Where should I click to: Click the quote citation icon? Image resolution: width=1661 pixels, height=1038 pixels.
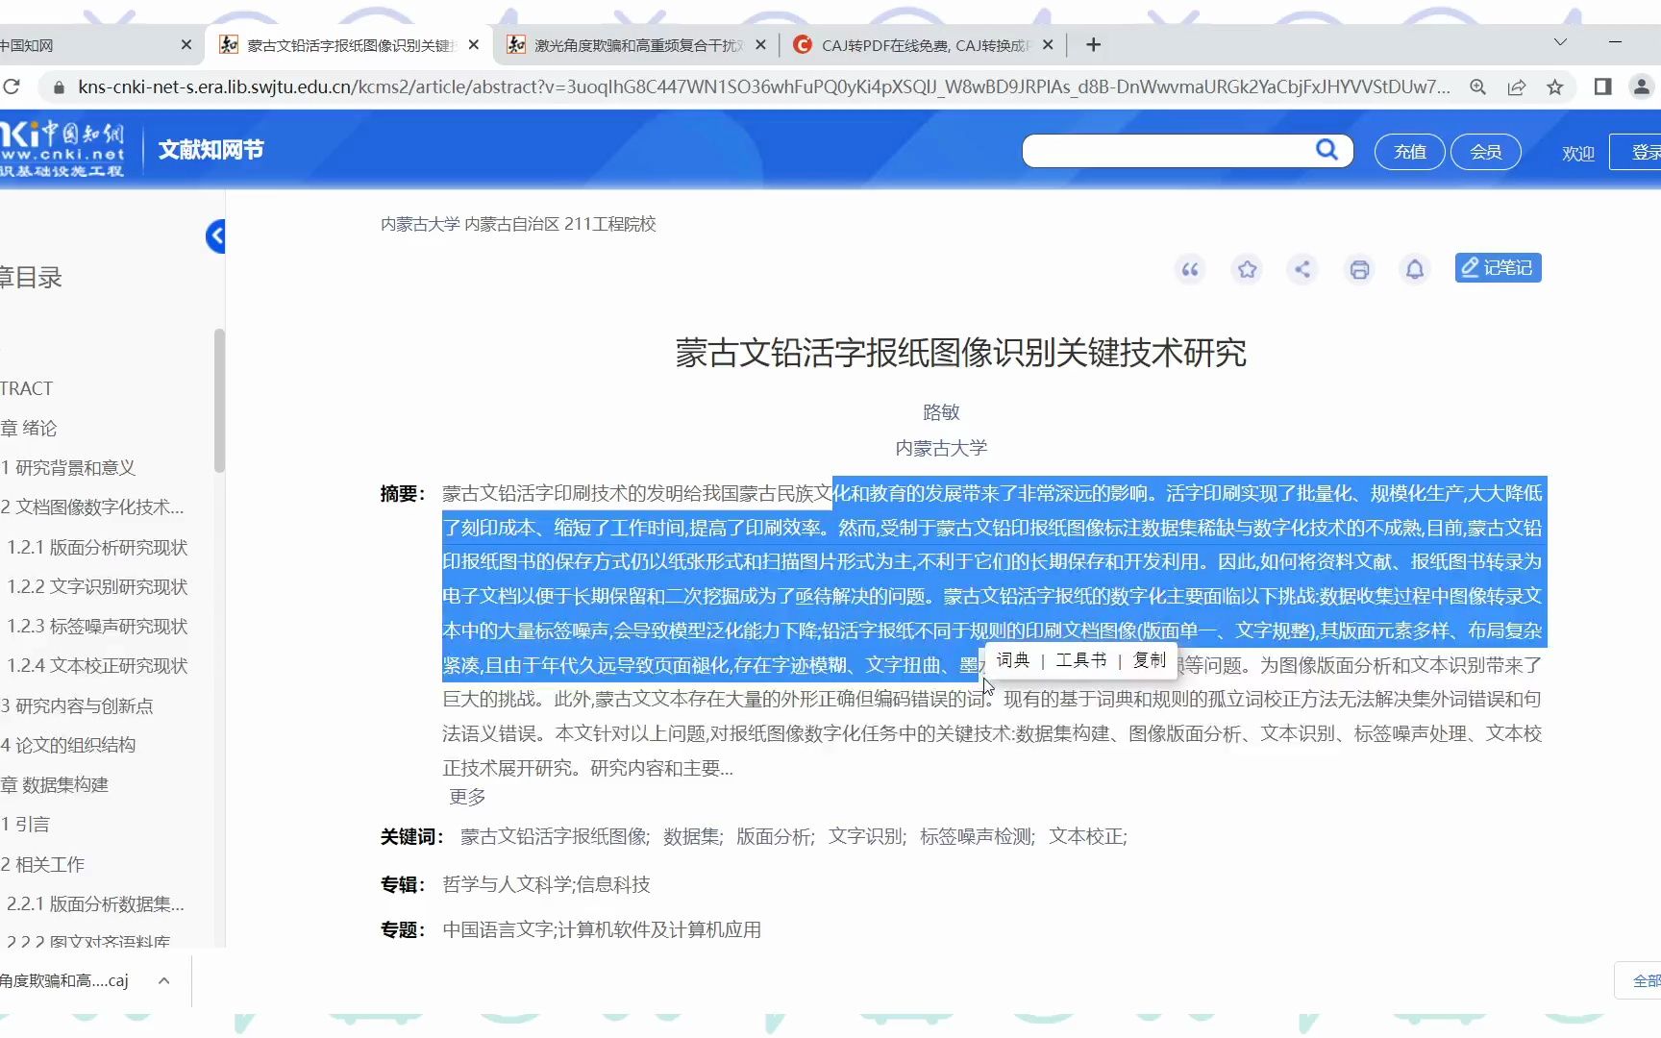[1190, 269]
